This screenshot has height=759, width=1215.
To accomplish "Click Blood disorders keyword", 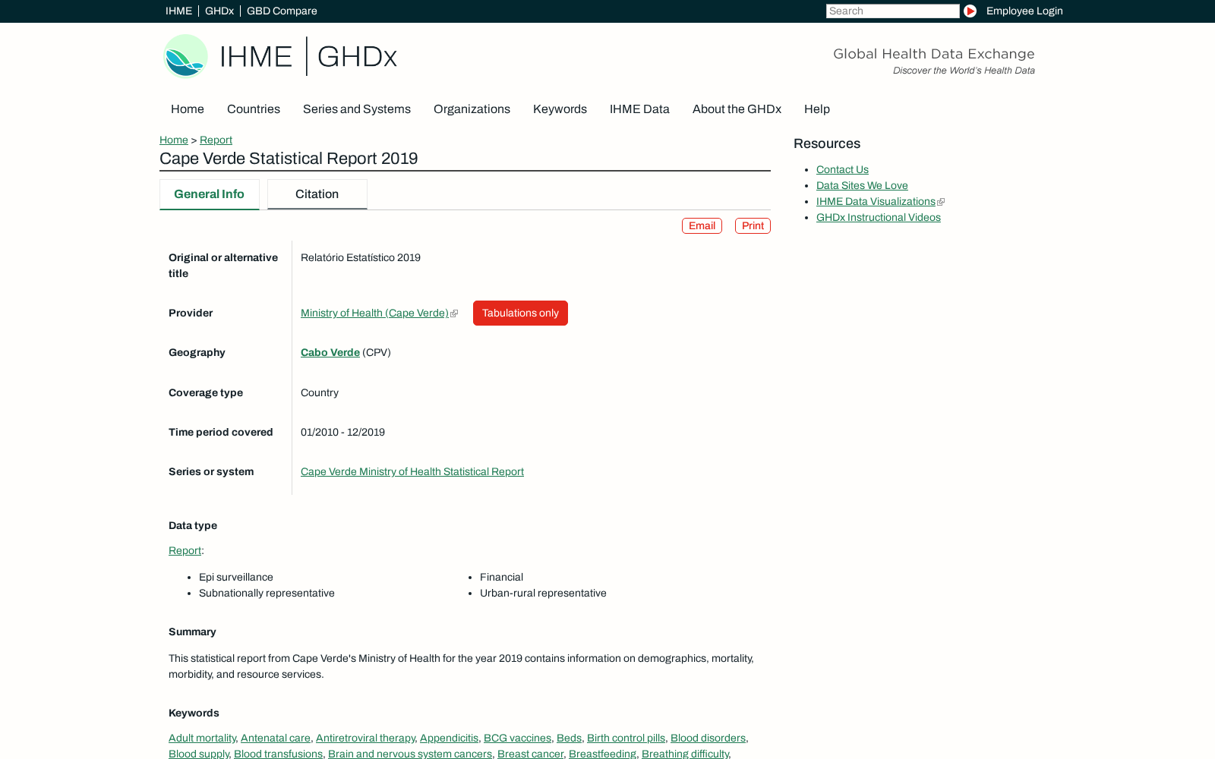I will (708, 738).
